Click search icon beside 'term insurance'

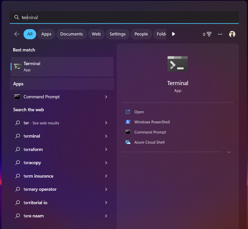[17, 176]
